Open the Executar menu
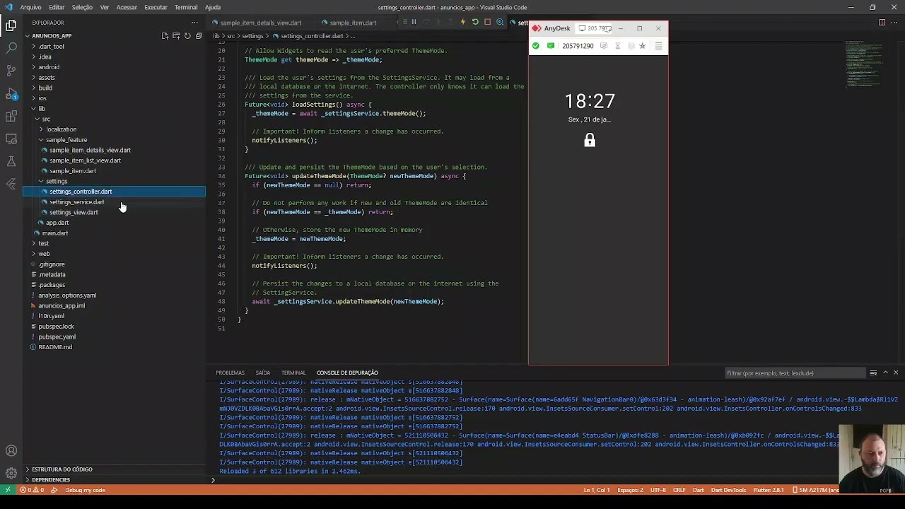905x509 pixels. (156, 7)
